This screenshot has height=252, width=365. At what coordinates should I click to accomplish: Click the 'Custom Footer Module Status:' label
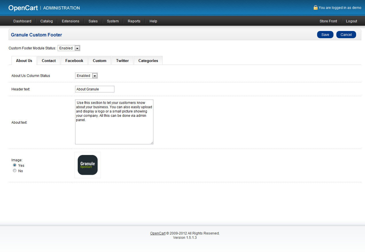[x=32, y=48]
